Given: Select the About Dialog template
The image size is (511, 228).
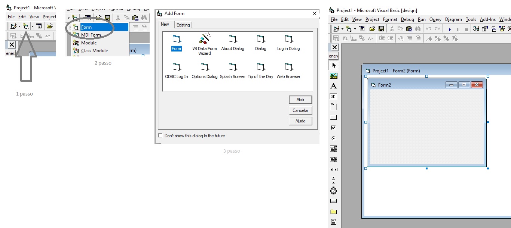Looking at the screenshot, I should 233,43.
